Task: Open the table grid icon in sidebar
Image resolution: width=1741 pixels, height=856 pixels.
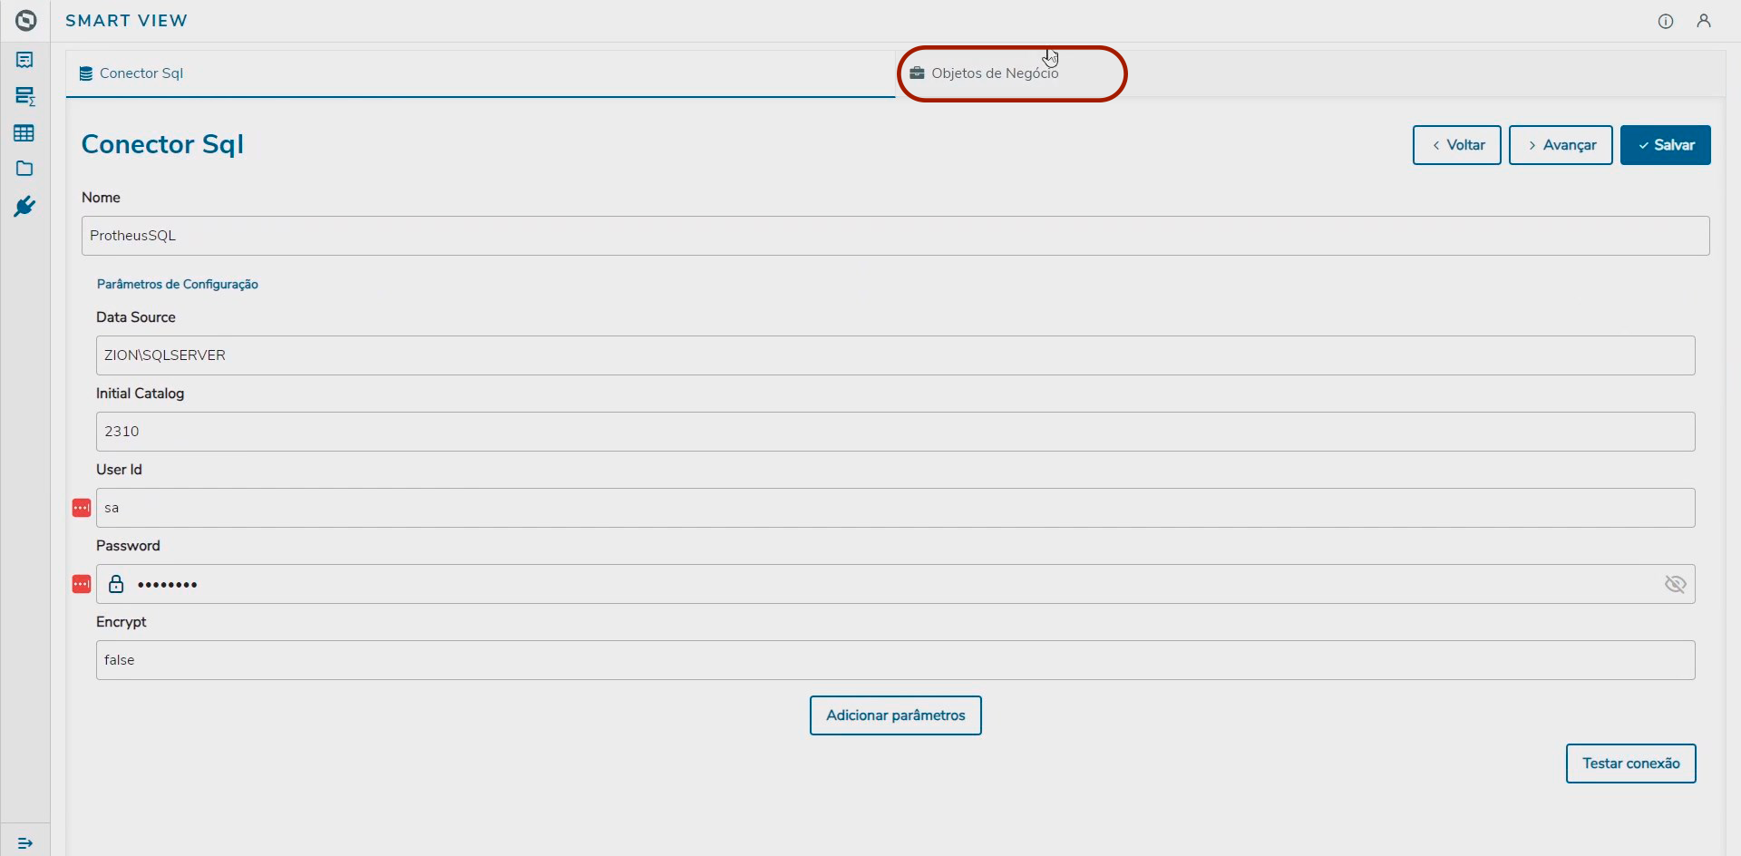Action: click(x=24, y=132)
